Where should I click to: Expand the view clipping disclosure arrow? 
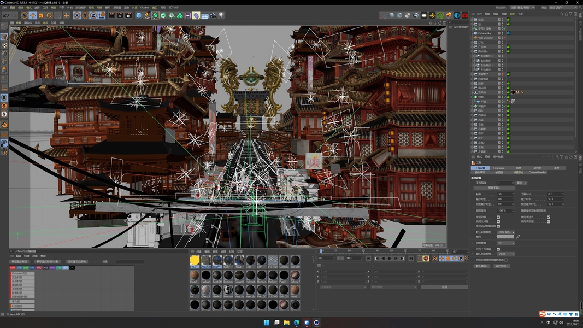tap(472, 243)
